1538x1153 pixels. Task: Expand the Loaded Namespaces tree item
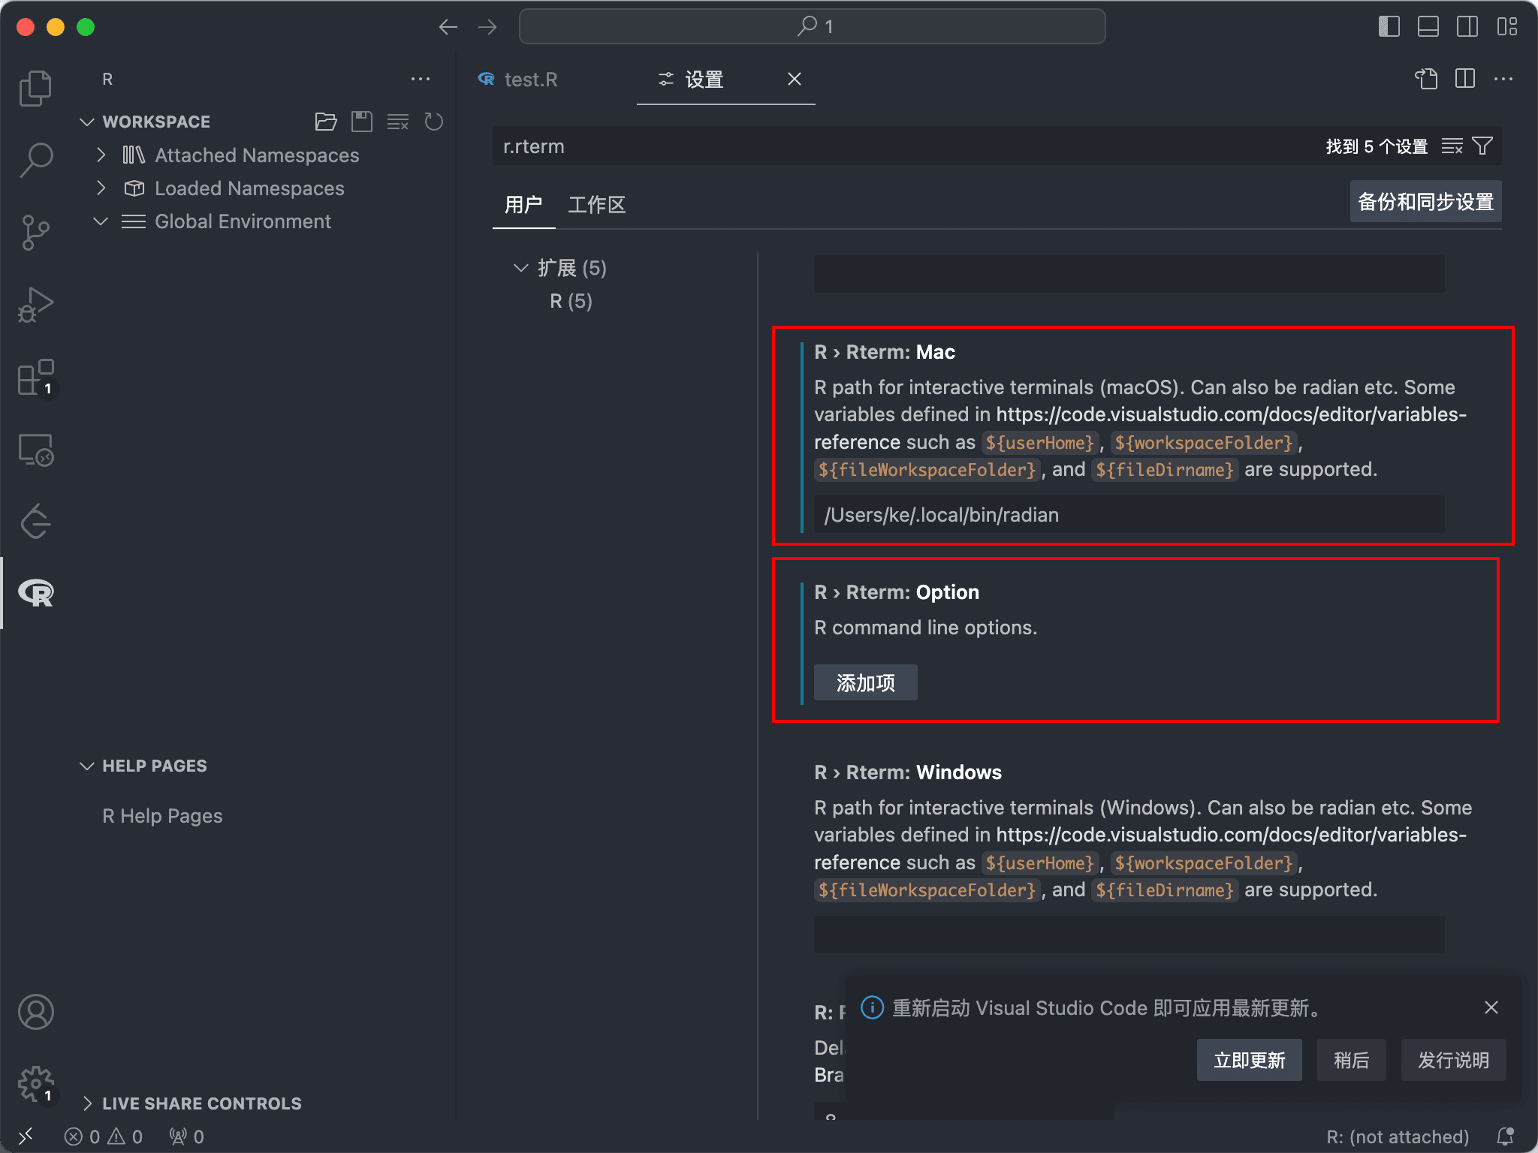point(102,188)
